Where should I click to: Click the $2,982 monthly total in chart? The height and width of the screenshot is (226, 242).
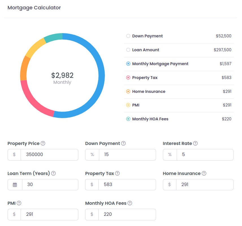coord(62,75)
